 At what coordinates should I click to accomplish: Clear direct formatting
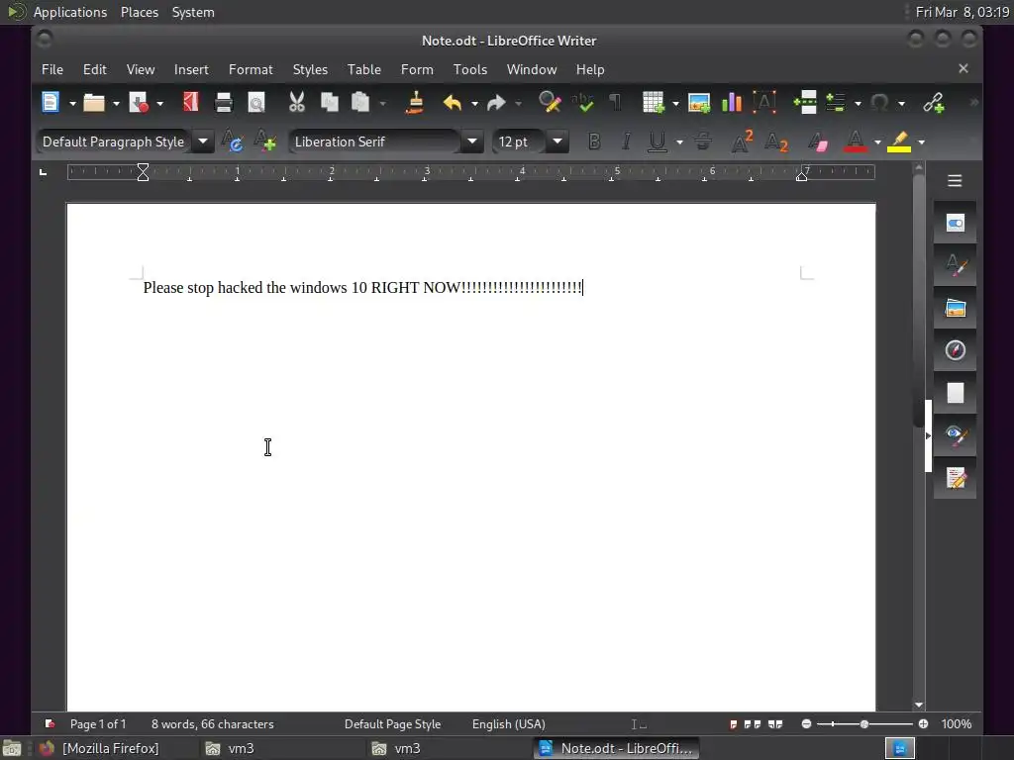click(x=818, y=141)
